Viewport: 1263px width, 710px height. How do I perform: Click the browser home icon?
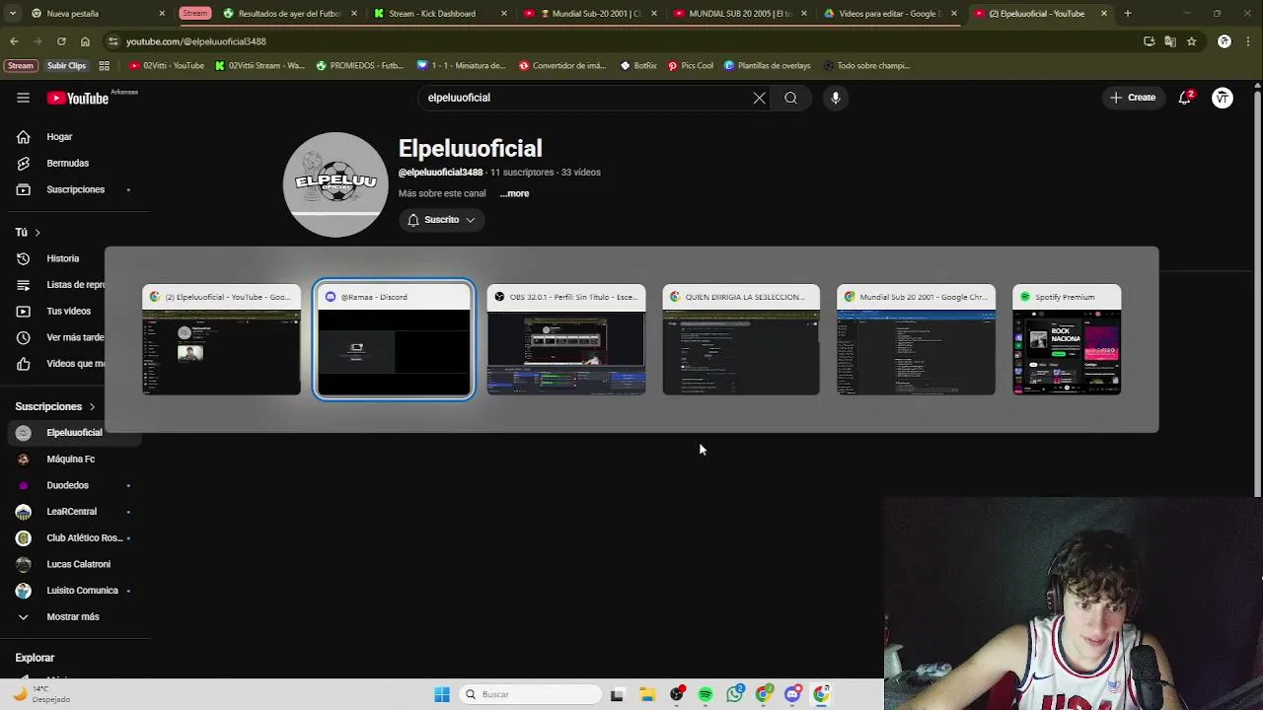point(85,41)
